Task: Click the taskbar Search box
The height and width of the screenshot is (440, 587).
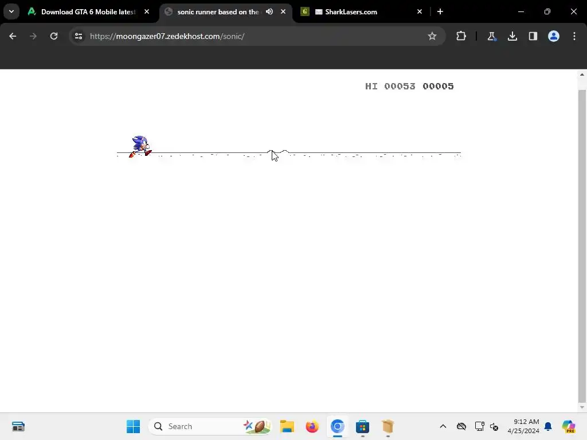Action: click(x=210, y=426)
